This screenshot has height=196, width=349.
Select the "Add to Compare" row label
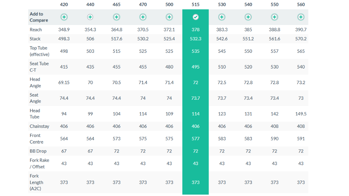pos(39,17)
